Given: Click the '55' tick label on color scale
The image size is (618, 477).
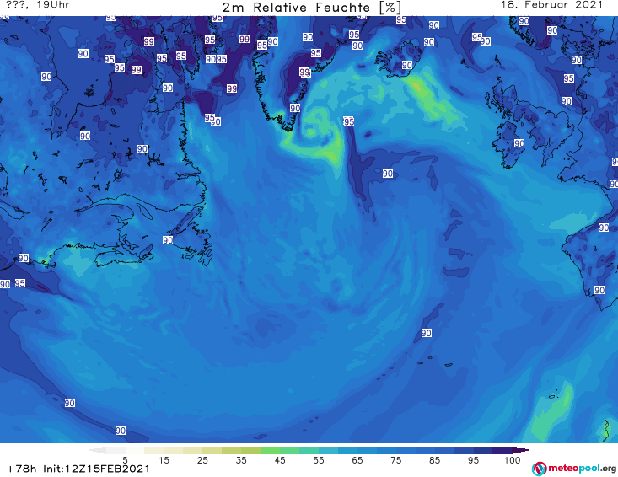Looking at the screenshot, I should click(x=319, y=460).
